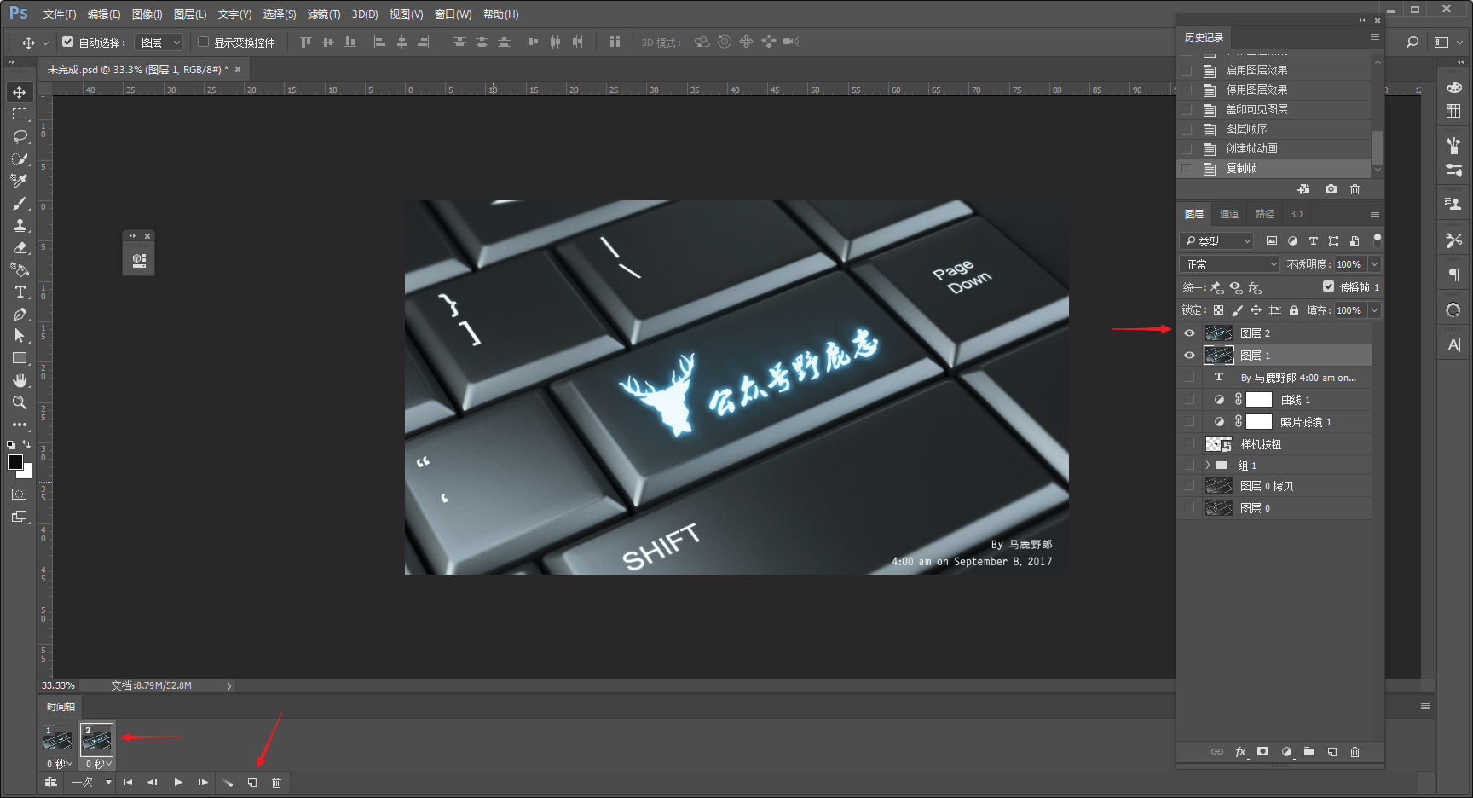Hide 图层 2 with its eye icon
This screenshot has height=798, width=1473.
point(1189,333)
